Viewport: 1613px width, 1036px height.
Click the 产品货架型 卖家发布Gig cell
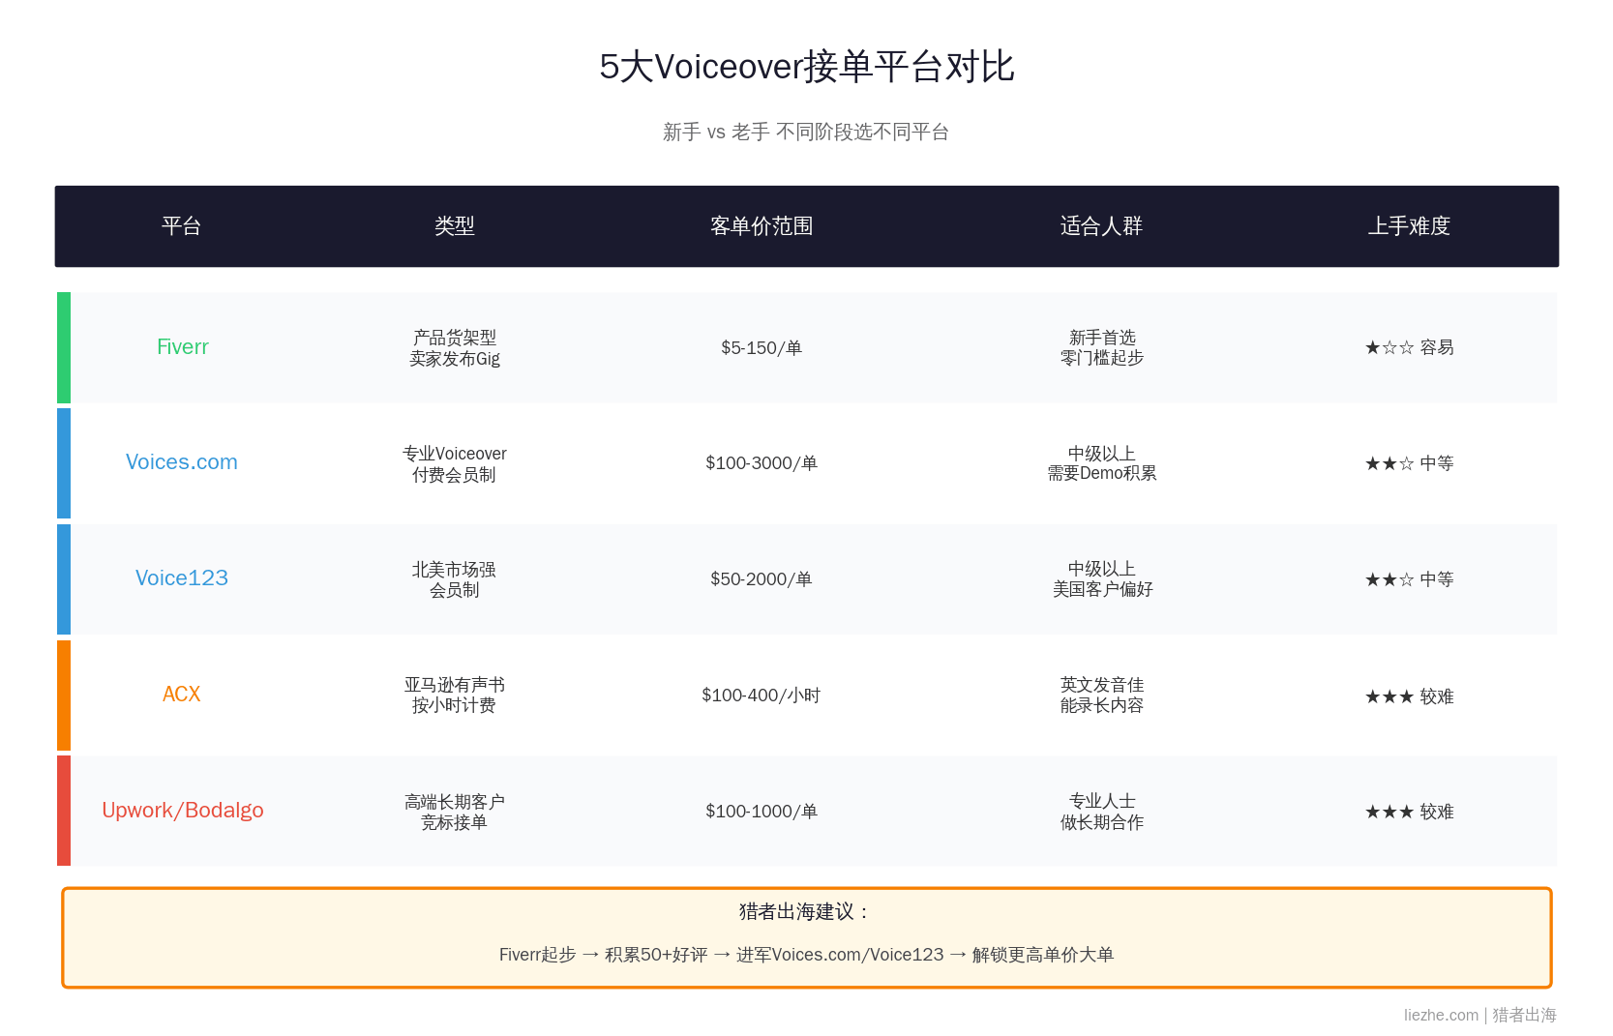(x=454, y=348)
